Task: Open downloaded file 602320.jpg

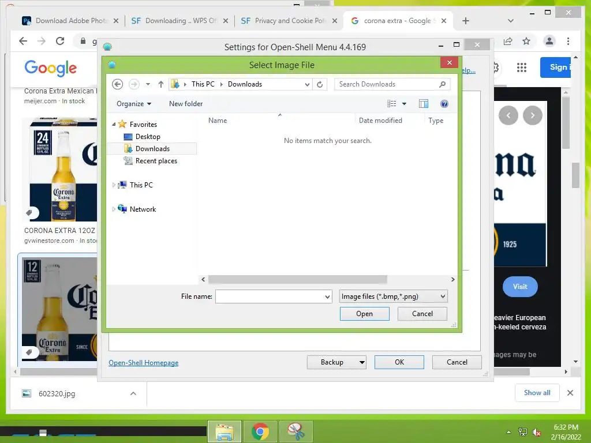Action: coord(57,393)
